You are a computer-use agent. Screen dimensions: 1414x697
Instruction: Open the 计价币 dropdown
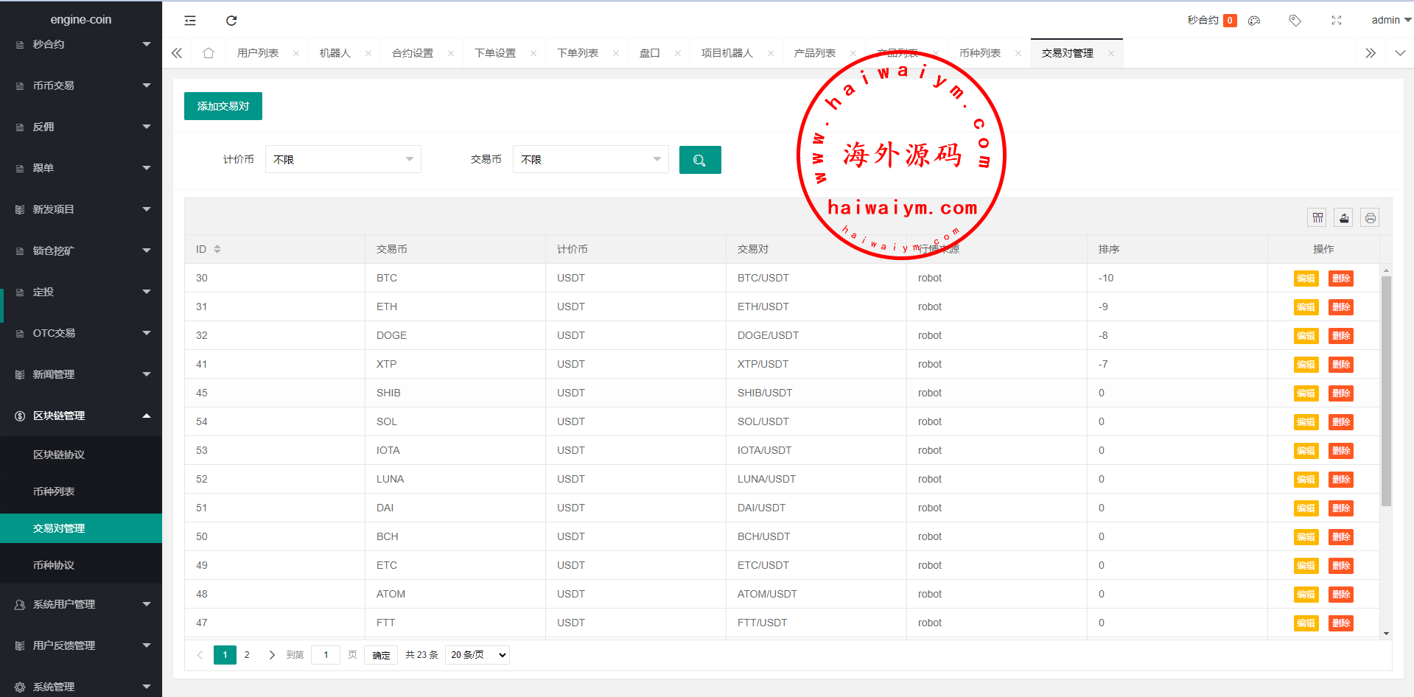[343, 160]
